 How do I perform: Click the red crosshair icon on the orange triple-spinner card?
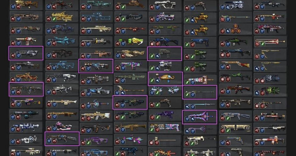(222, 31)
